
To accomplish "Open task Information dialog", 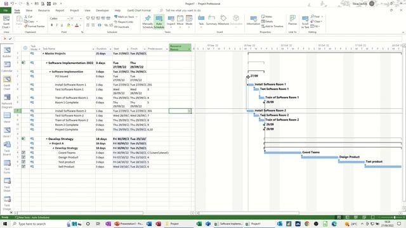I will 253,21.
